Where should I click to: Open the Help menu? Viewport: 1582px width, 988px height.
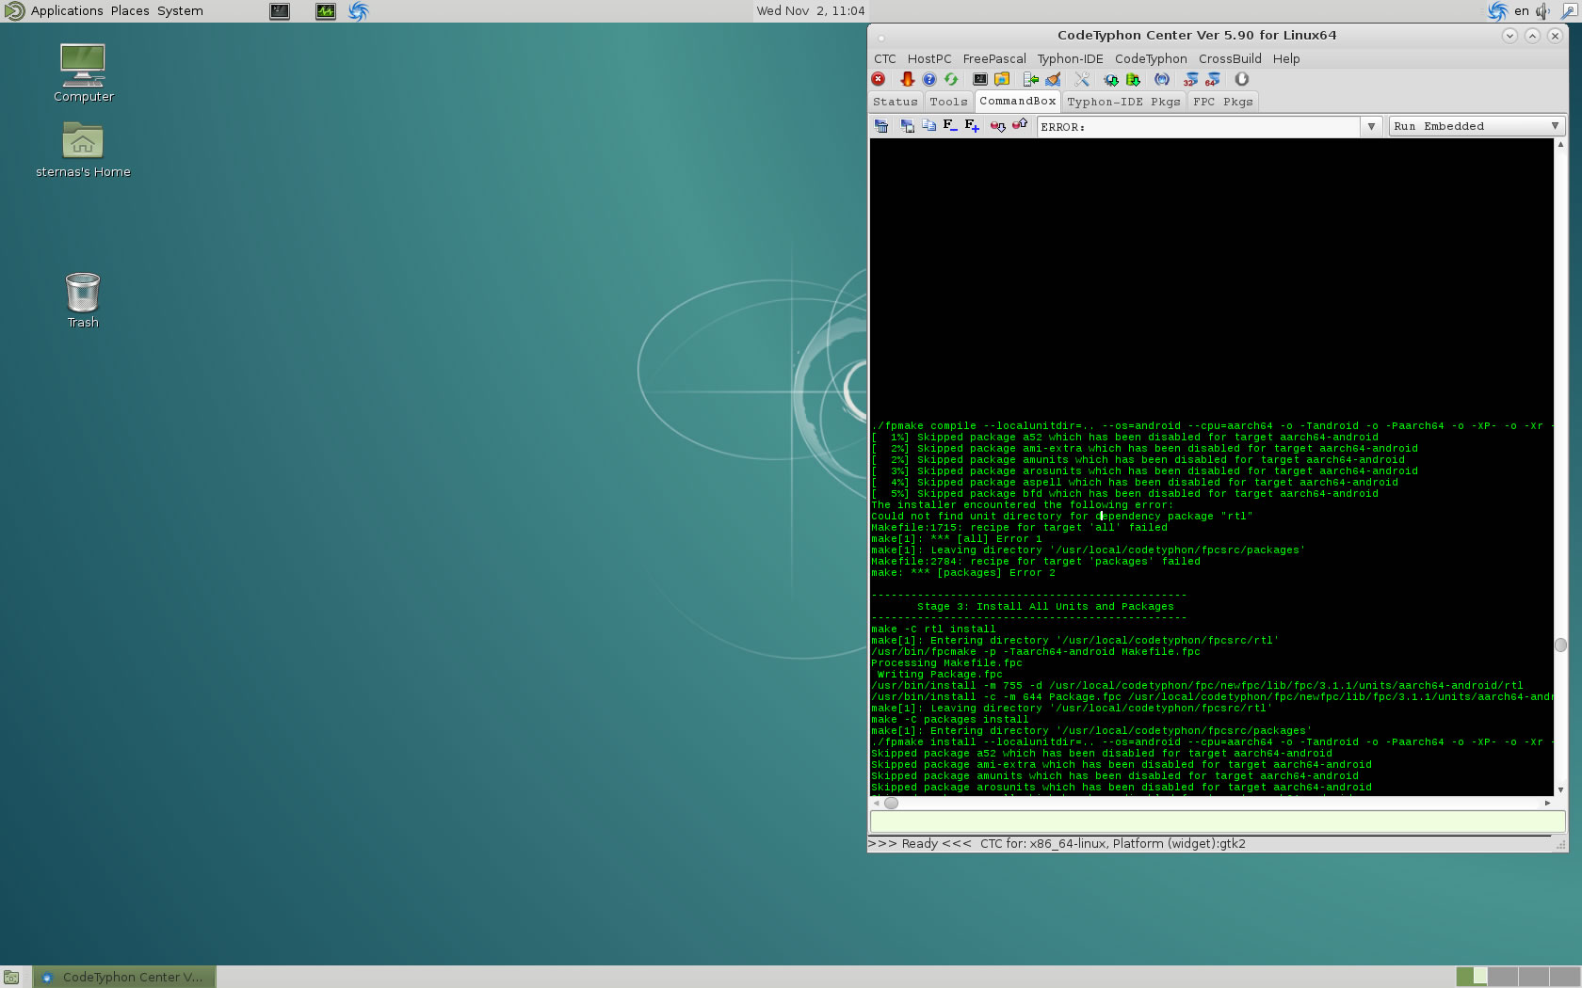1286,58
